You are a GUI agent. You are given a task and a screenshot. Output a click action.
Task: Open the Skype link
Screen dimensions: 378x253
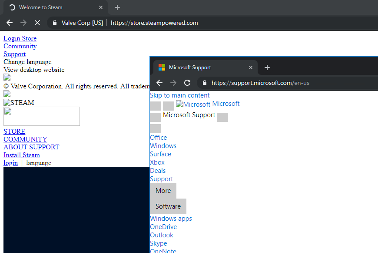[x=159, y=243]
